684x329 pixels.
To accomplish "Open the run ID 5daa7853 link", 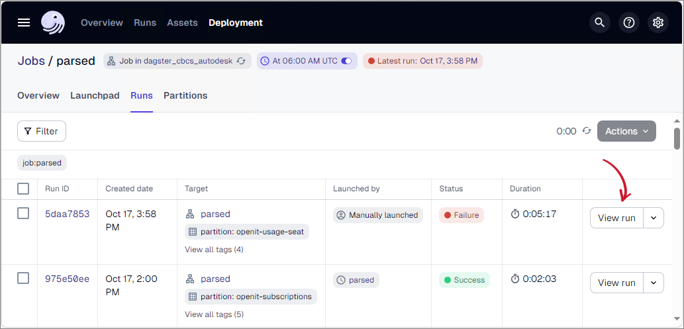I will [x=67, y=214].
